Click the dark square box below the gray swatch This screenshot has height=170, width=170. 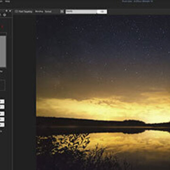point(2,85)
